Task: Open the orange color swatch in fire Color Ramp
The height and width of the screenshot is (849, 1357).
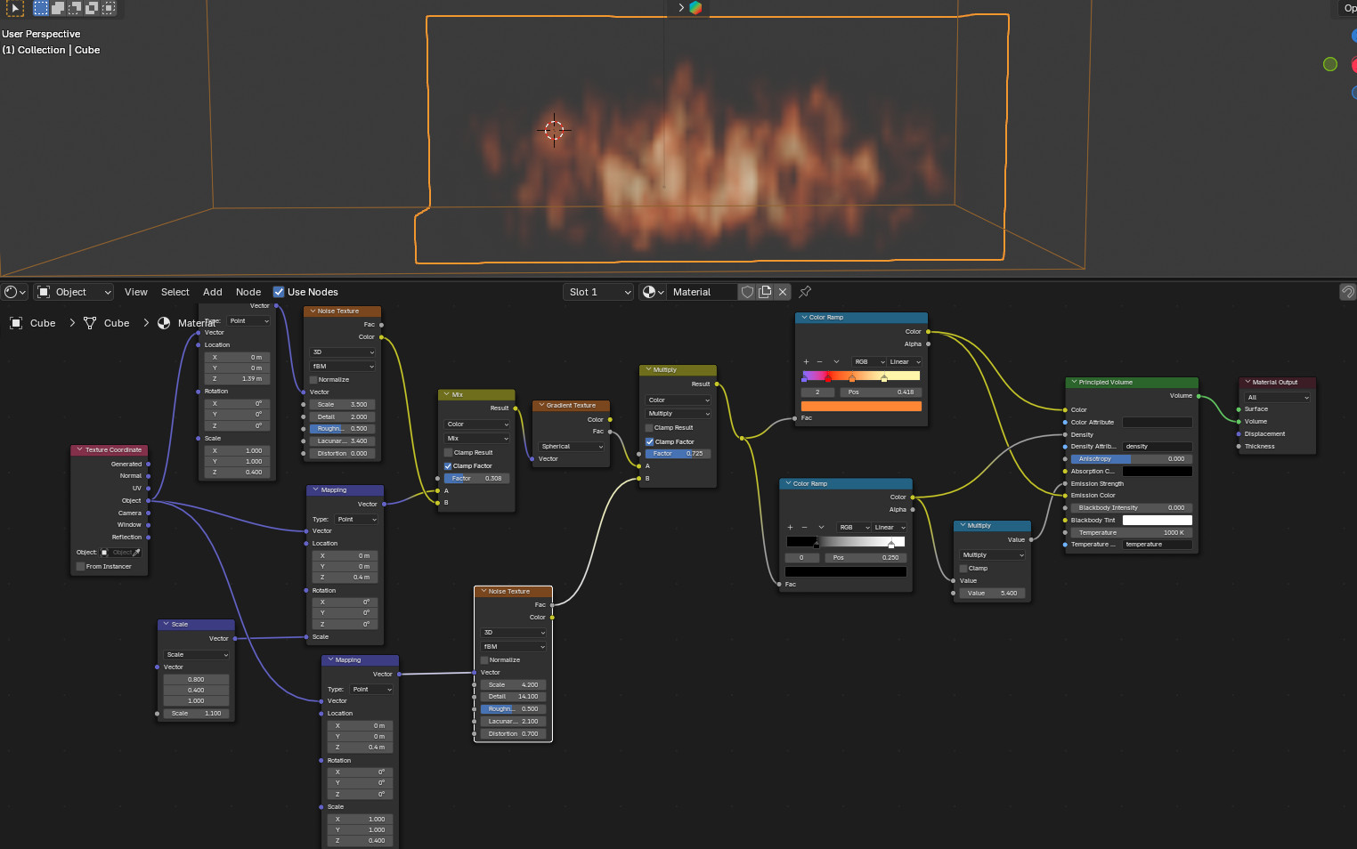Action: [x=862, y=407]
